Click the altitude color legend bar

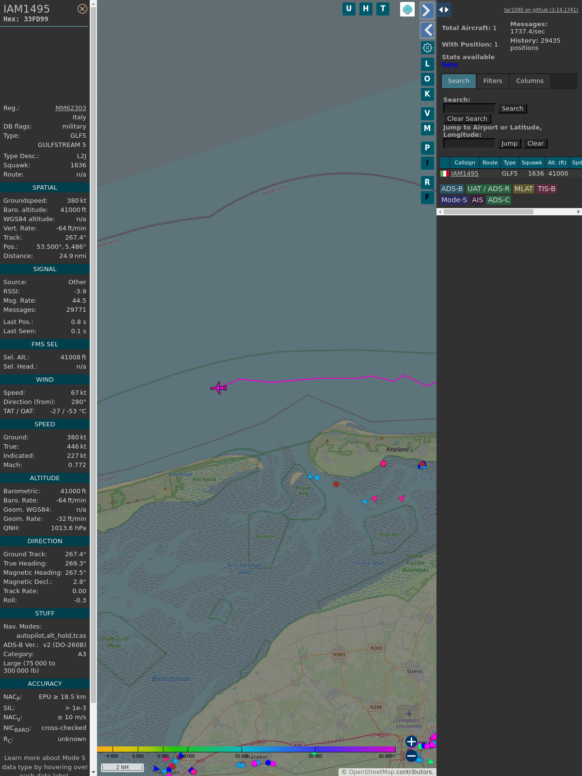(x=246, y=750)
